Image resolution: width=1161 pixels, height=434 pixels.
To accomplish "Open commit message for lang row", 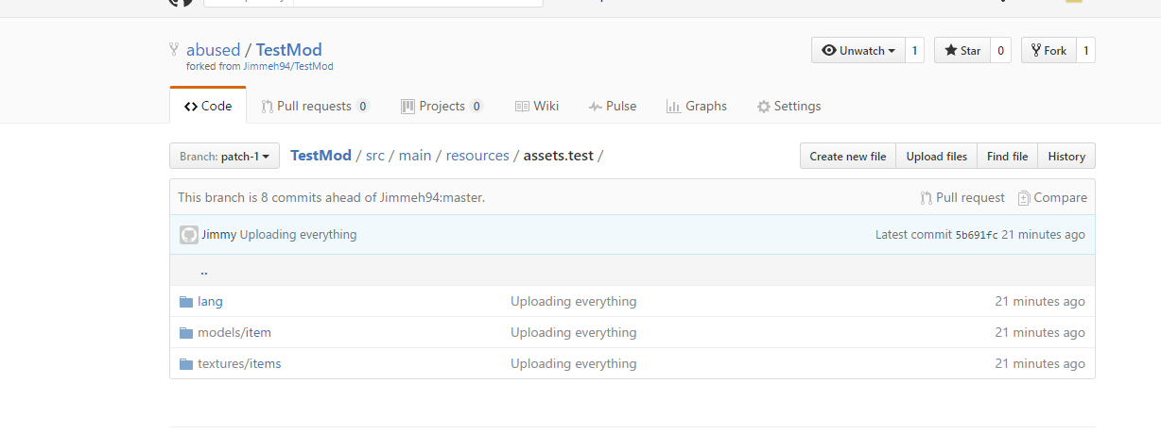I will (x=574, y=301).
